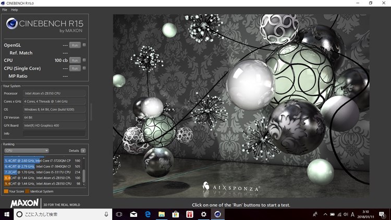Show hidden system tray icons

click(x=325, y=214)
